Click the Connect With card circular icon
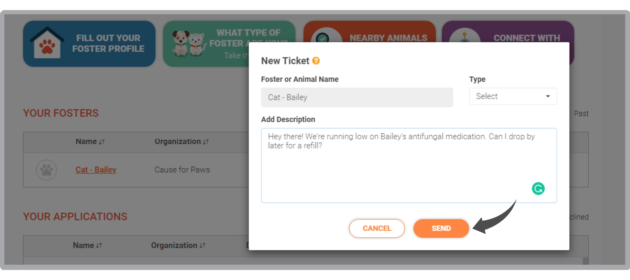630x280 pixels. [x=464, y=37]
